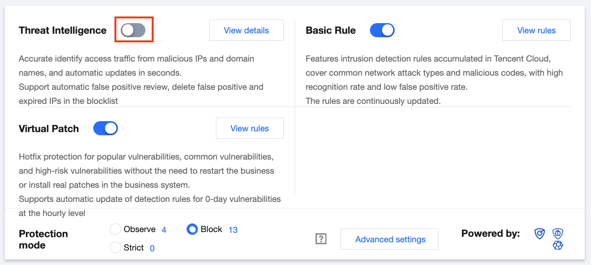591x265 pixels.
Task: Click the Powered by label
Action: coord(490,234)
